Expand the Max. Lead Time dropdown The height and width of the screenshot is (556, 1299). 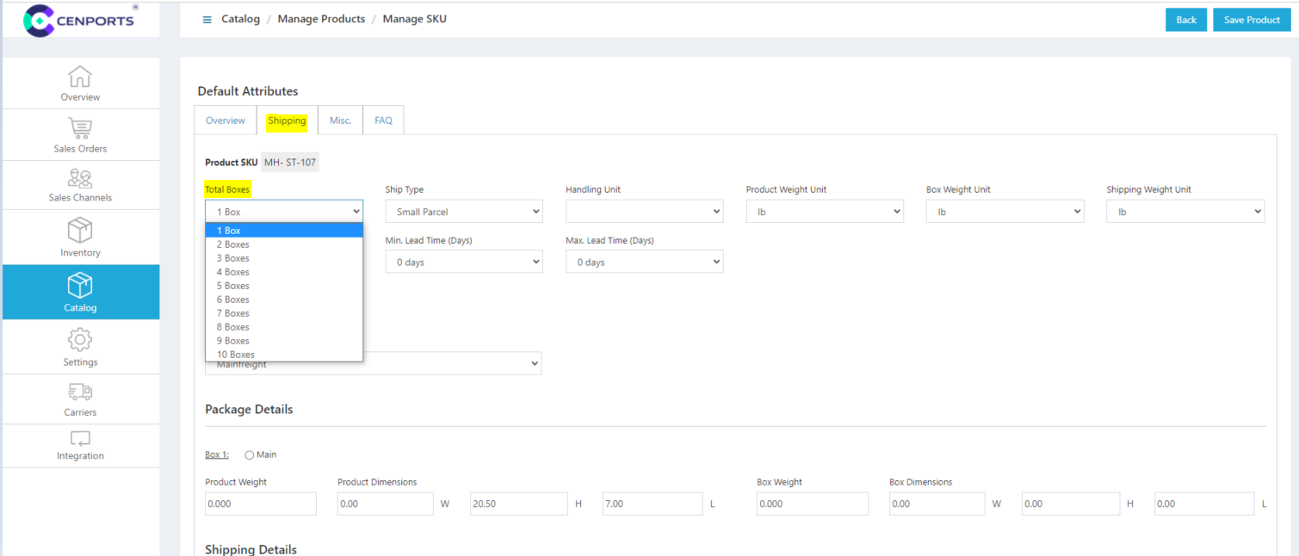tap(644, 263)
